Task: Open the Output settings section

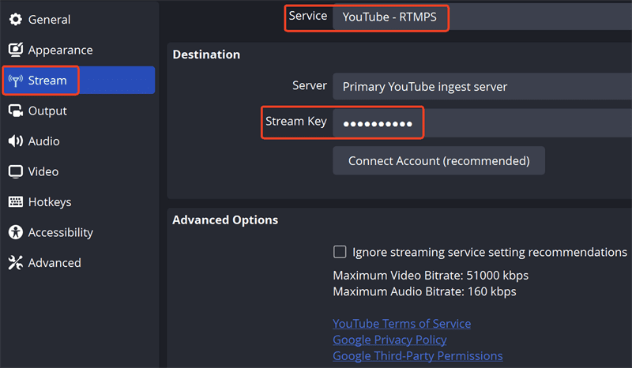Action: click(47, 111)
